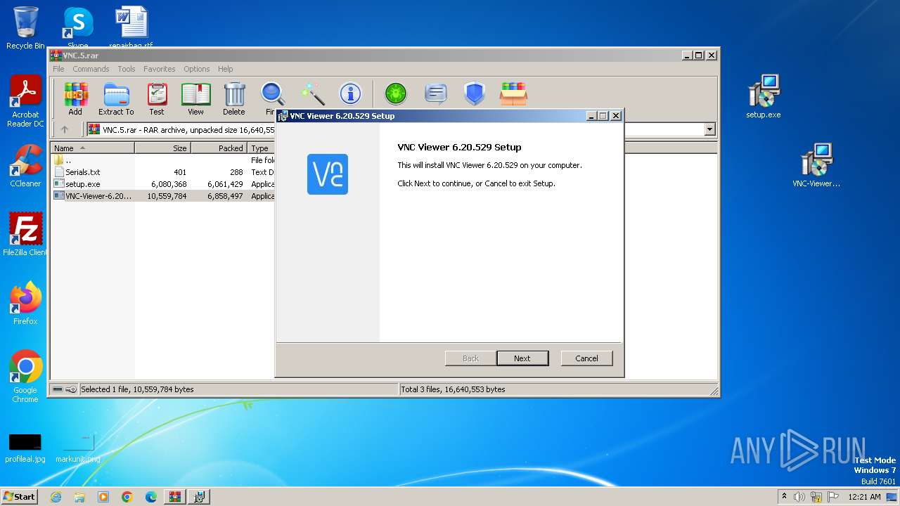Click the Test archive icon
This screenshot has width=900, height=506.
pos(157,98)
